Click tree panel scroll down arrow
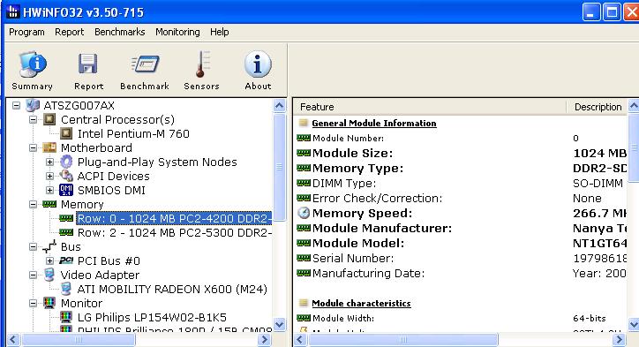This screenshot has height=347, width=639. [x=279, y=324]
